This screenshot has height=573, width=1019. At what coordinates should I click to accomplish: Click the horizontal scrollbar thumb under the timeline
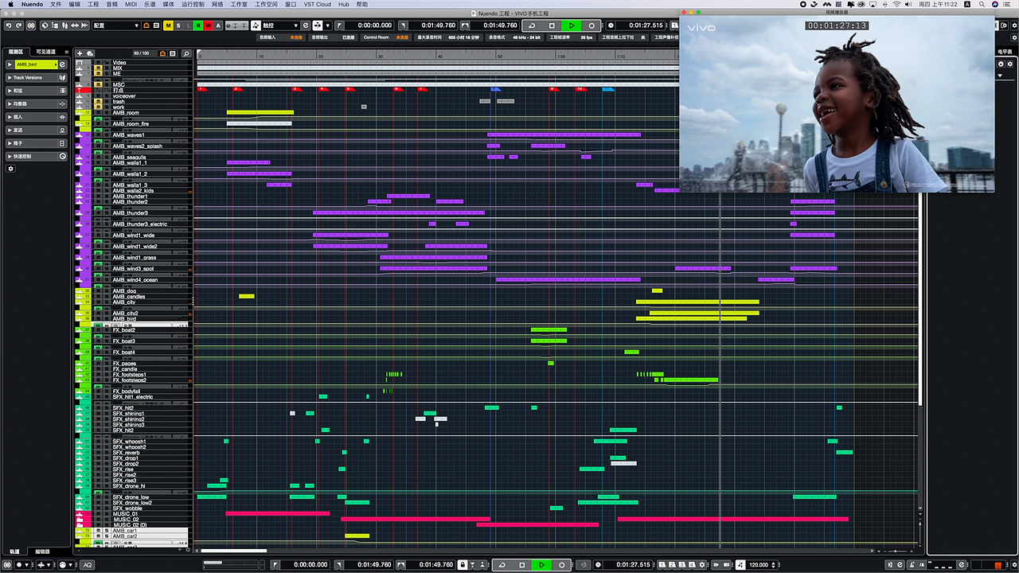233,551
